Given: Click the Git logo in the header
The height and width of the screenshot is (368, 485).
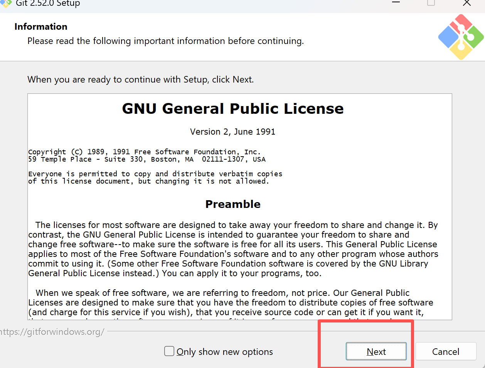Looking at the screenshot, I should [x=461, y=37].
